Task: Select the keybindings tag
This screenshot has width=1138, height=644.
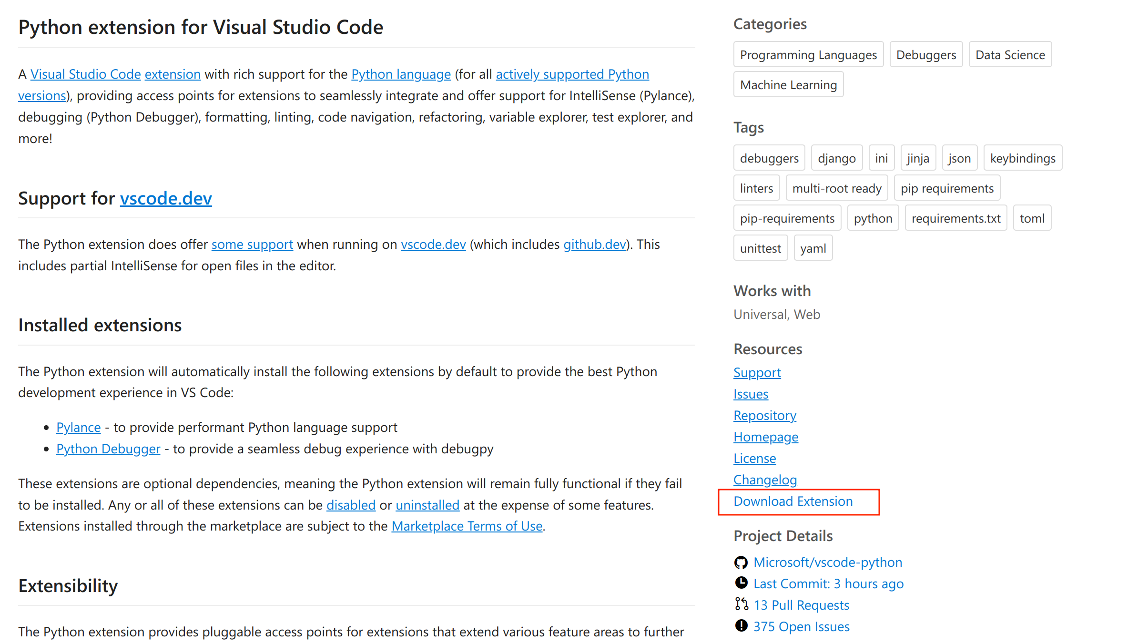Action: click(x=1023, y=158)
